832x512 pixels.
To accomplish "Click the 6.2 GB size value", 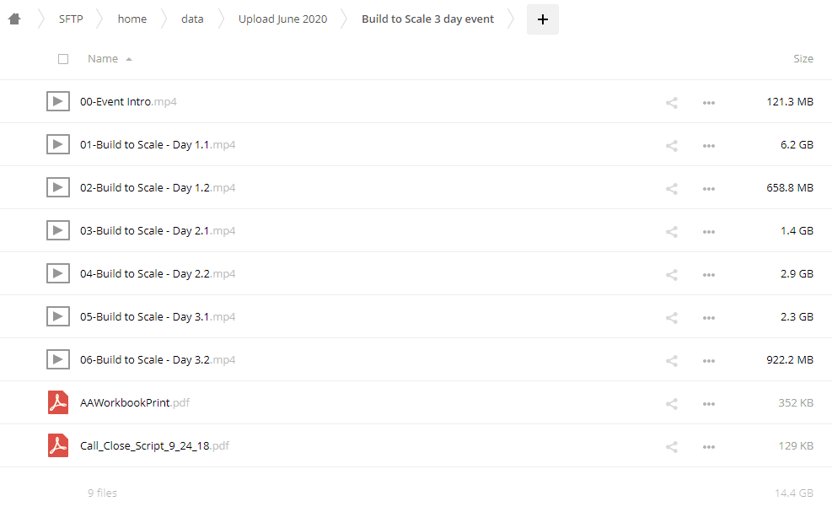I will click(797, 144).
